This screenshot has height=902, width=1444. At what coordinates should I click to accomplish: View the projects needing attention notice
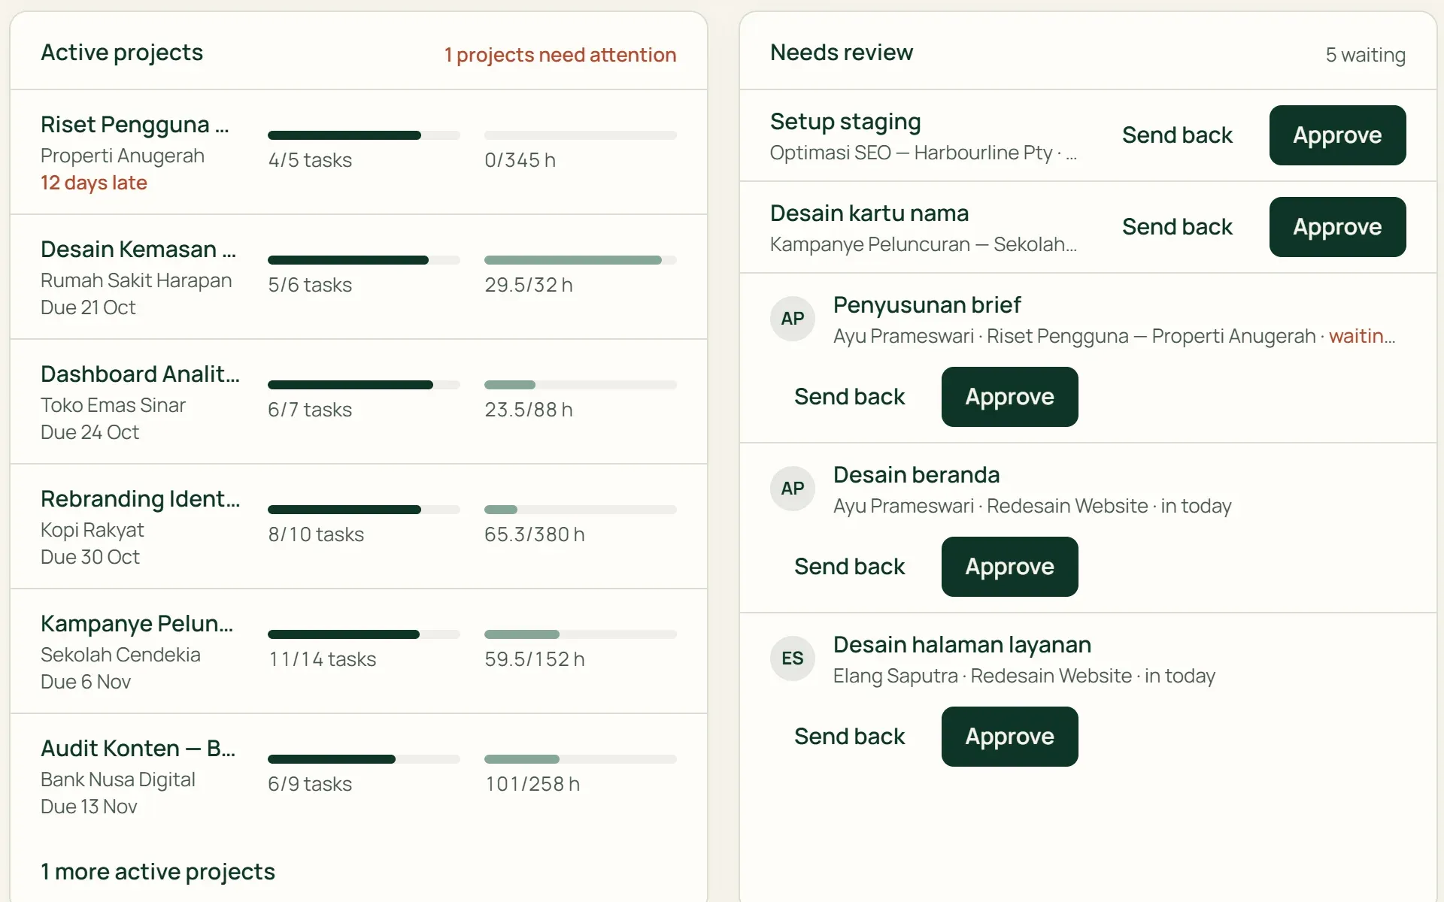click(560, 55)
